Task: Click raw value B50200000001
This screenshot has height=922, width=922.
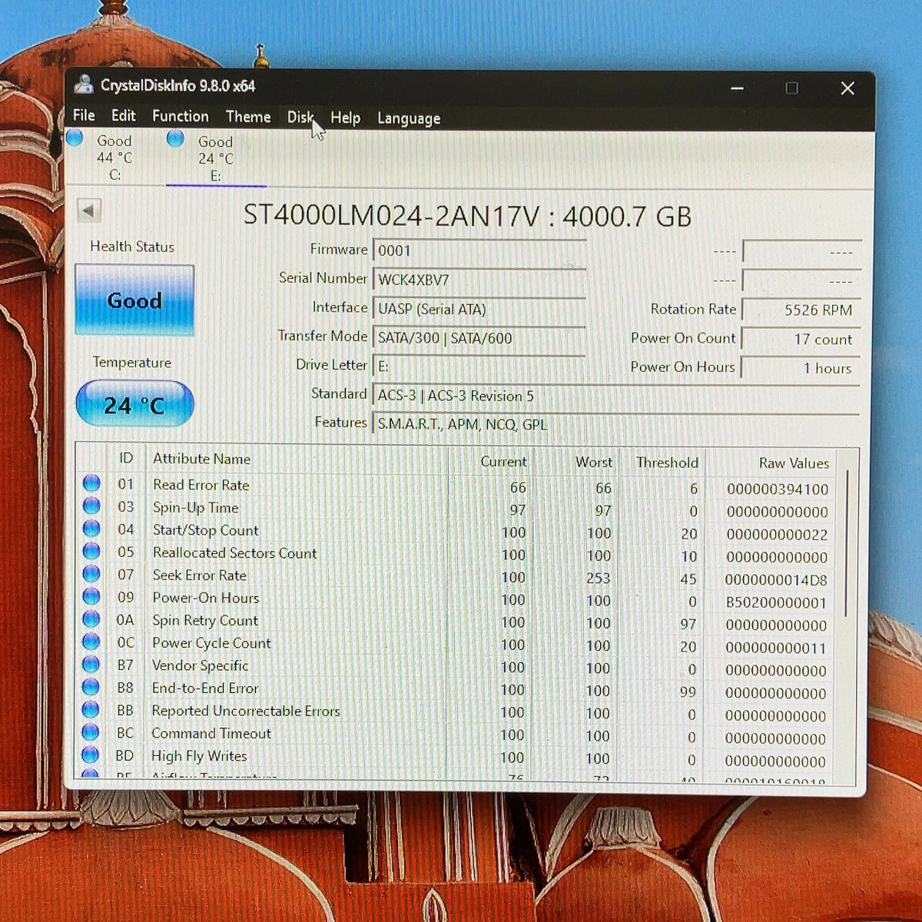Action: click(776, 602)
